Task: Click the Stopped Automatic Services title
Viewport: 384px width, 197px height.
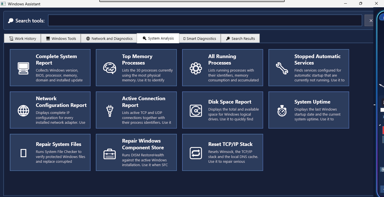Action: (317, 59)
